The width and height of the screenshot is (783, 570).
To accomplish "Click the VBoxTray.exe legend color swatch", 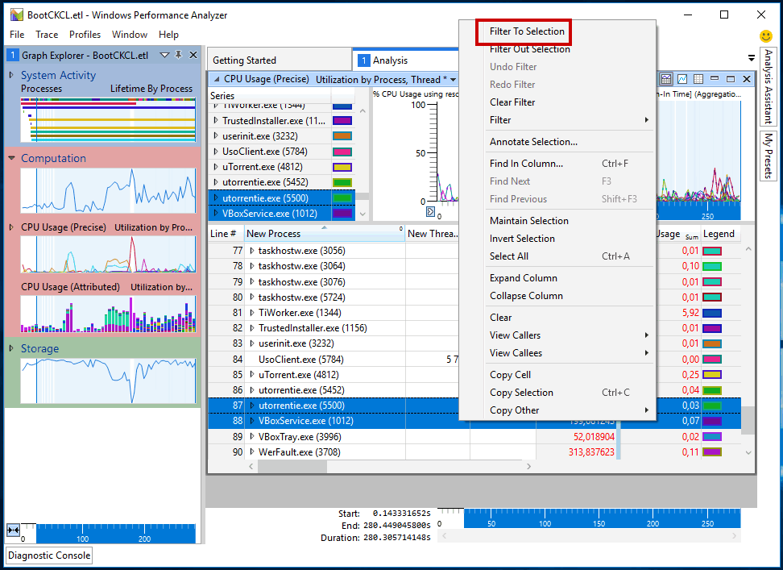I will (712, 437).
